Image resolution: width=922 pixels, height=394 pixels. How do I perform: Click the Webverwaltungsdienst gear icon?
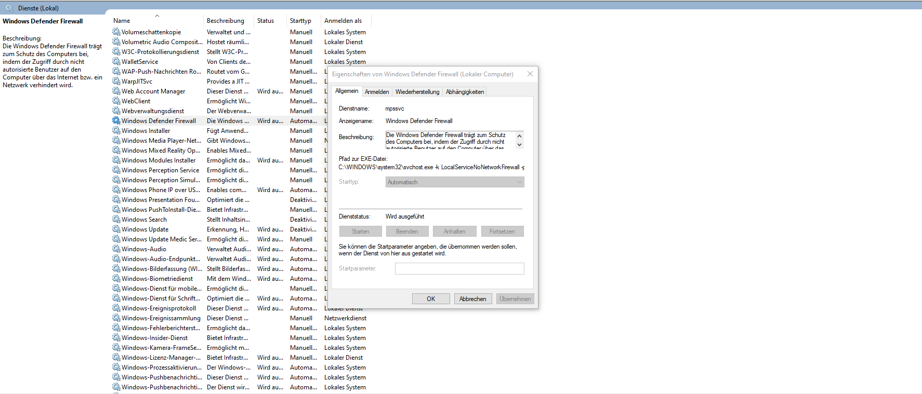[x=116, y=111]
